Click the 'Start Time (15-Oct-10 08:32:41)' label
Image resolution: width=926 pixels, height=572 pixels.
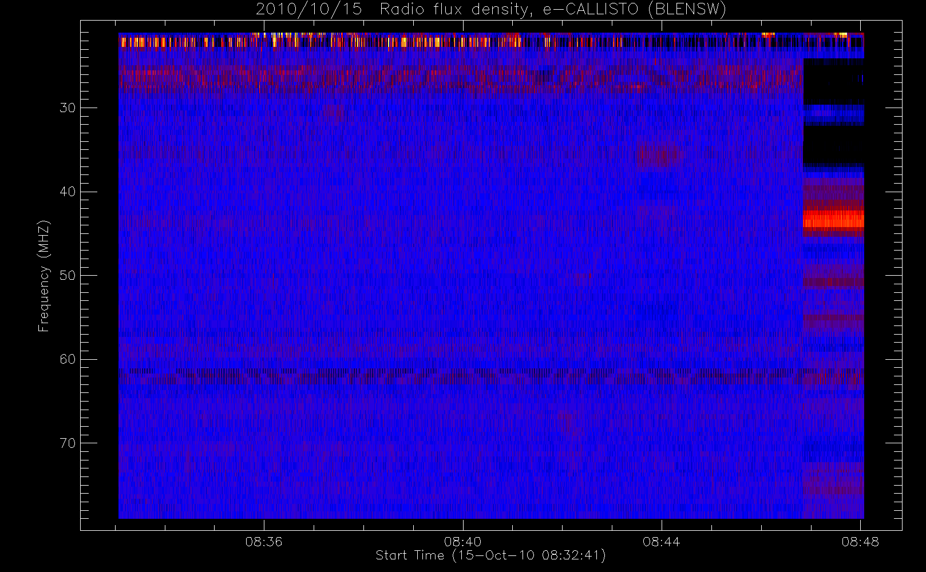pos(490,555)
